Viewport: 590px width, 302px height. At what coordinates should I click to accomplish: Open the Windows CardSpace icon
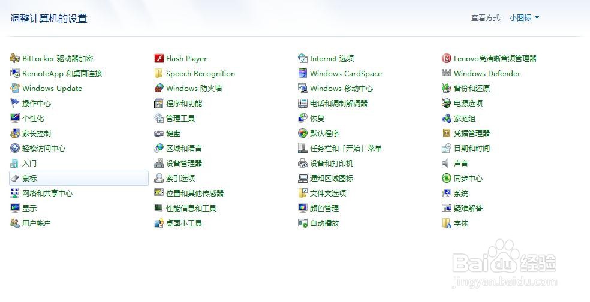click(x=303, y=73)
